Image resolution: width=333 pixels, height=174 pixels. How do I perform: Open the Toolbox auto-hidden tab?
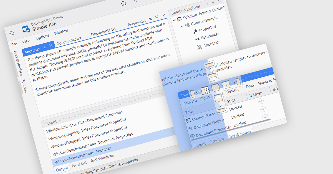click(x=24, y=86)
